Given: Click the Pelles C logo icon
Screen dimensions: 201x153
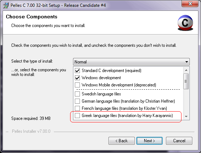Looking at the screenshot, I should pos(185,23).
